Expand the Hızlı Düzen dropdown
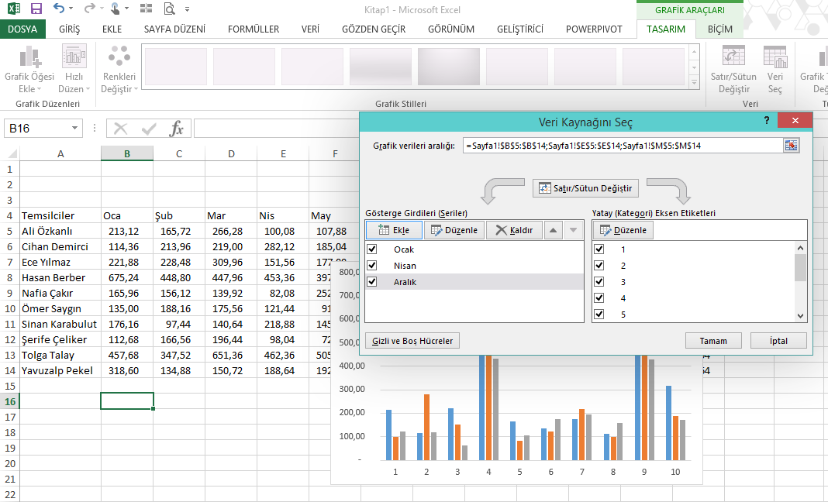 (74, 70)
